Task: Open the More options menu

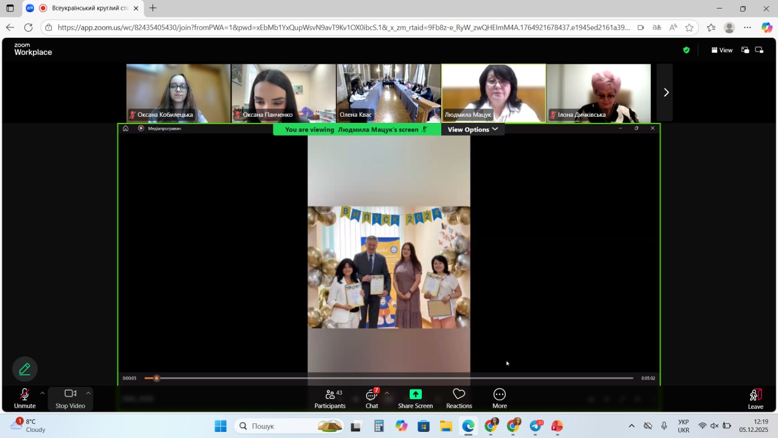Action: click(500, 394)
